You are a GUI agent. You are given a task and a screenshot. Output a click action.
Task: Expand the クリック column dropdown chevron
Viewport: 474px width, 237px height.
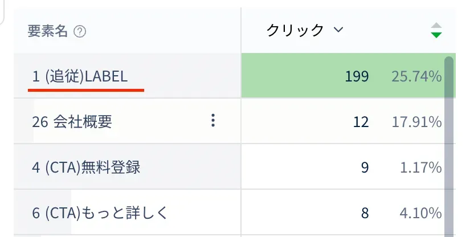(338, 30)
